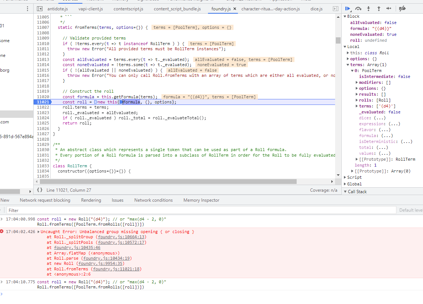Open the hidden source tabs overflow arrow
This screenshot has width=423, height=304.
(x=336, y=8)
